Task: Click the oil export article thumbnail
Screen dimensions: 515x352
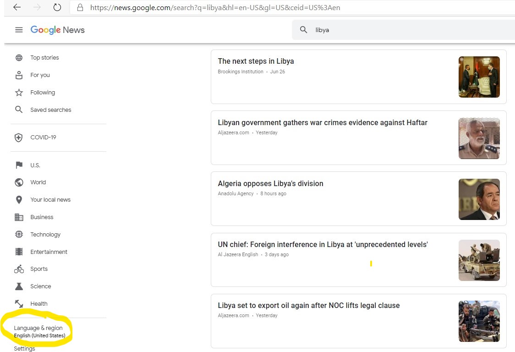Action: click(x=479, y=321)
